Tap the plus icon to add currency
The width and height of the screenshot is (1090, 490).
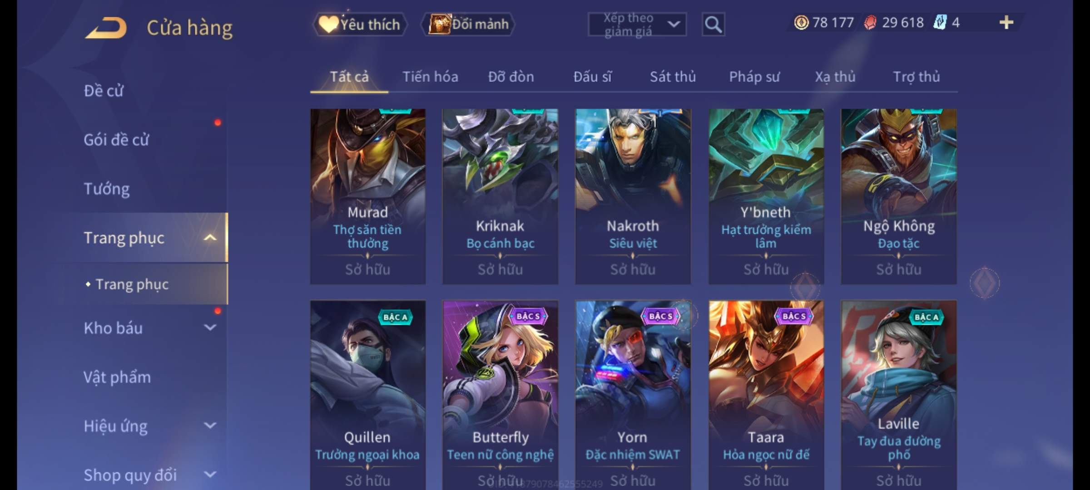1006,22
